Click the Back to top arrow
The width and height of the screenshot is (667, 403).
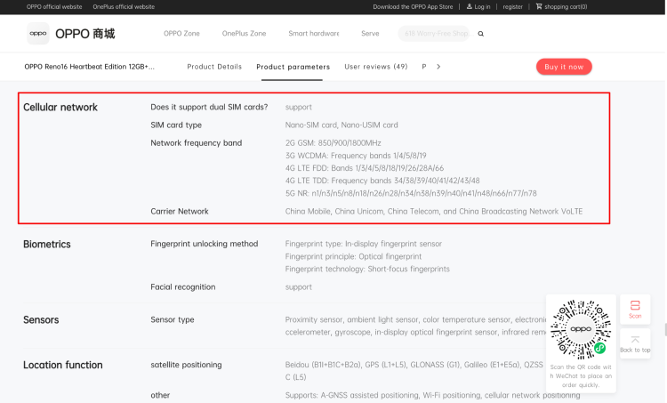point(635,340)
